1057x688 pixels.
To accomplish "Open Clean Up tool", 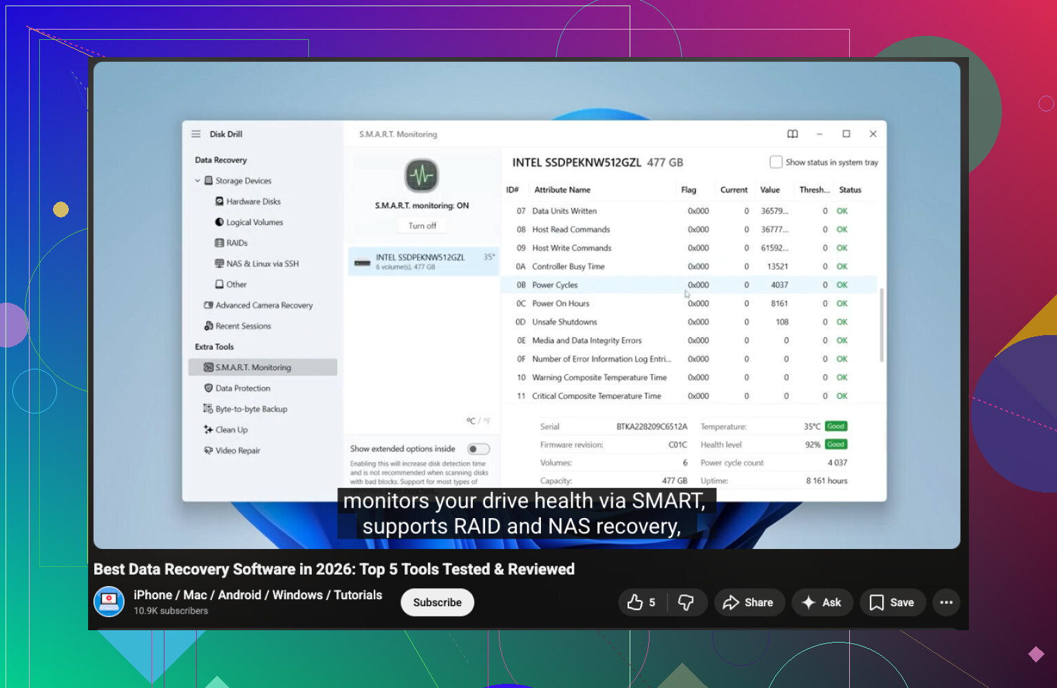I will tap(231, 429).
